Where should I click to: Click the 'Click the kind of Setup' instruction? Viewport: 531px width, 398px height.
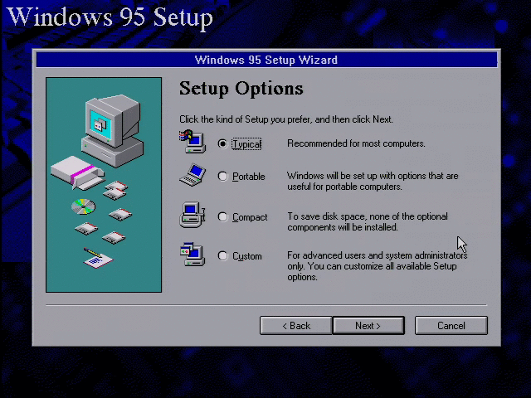286,119
